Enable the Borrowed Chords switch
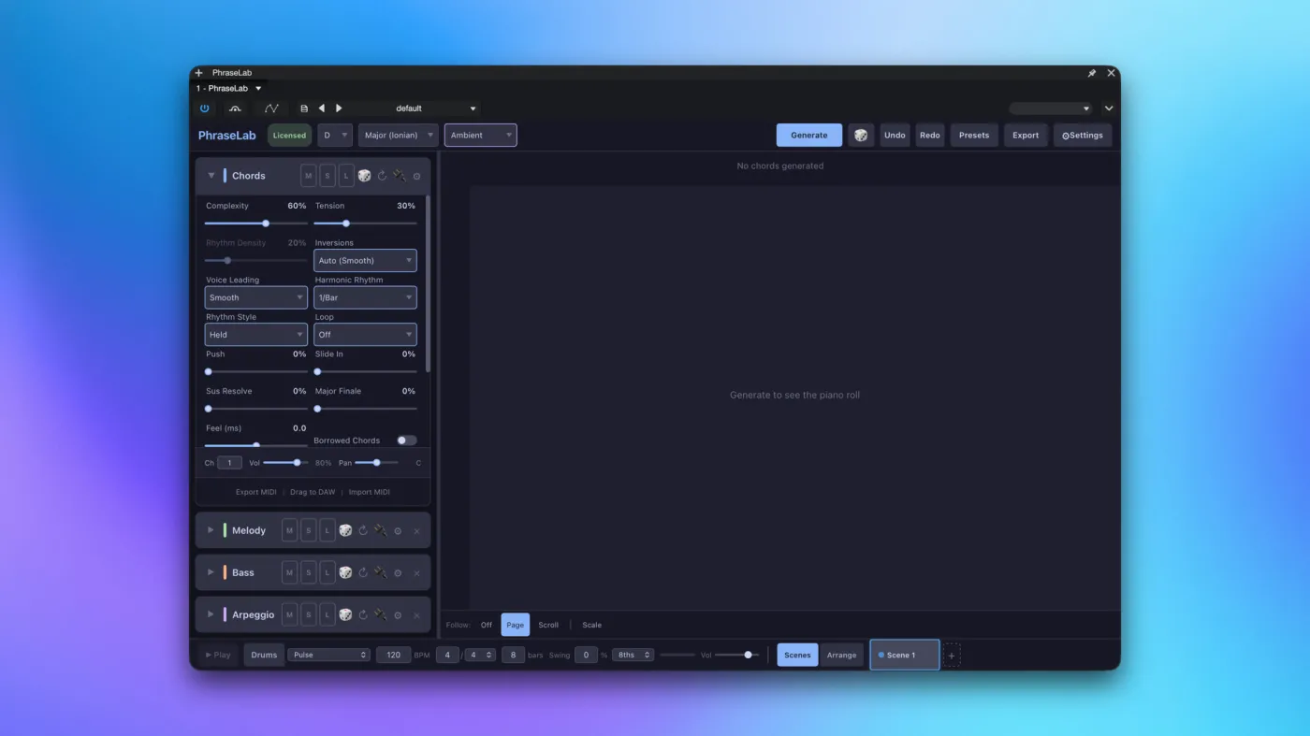The width and height of the screenshot is (1310, 736). coord(407,440)
